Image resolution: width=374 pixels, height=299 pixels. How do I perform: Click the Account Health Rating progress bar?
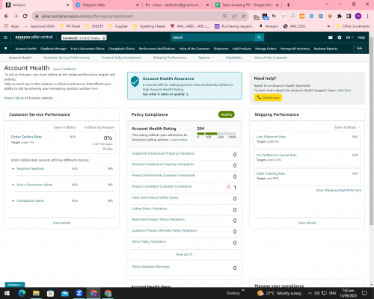[x=216, y=134]
